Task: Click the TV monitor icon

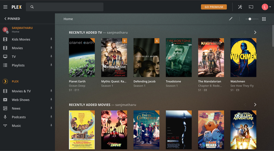Action: click(x=5, y=56)
